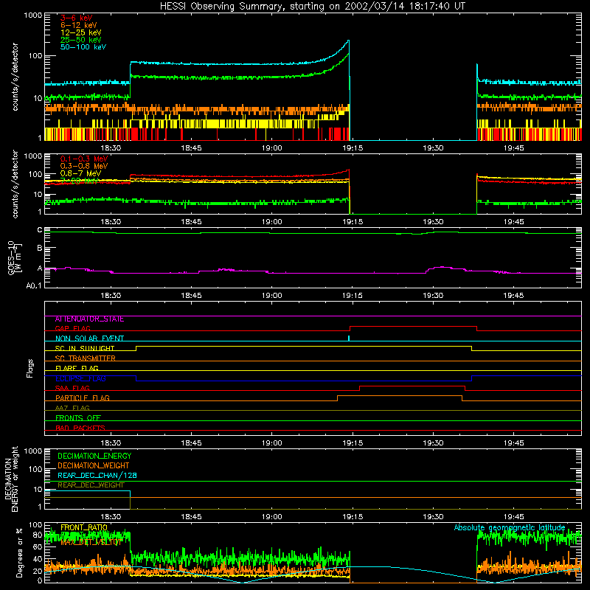Select the red 0.1-0.3 MeV legend label
590x590 pixels.
tap(84, 159)
